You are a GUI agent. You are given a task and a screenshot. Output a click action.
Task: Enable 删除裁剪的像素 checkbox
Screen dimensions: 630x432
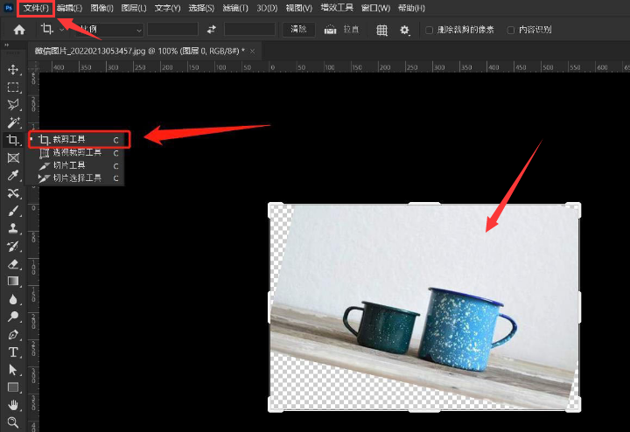click(x=429, y=30)
